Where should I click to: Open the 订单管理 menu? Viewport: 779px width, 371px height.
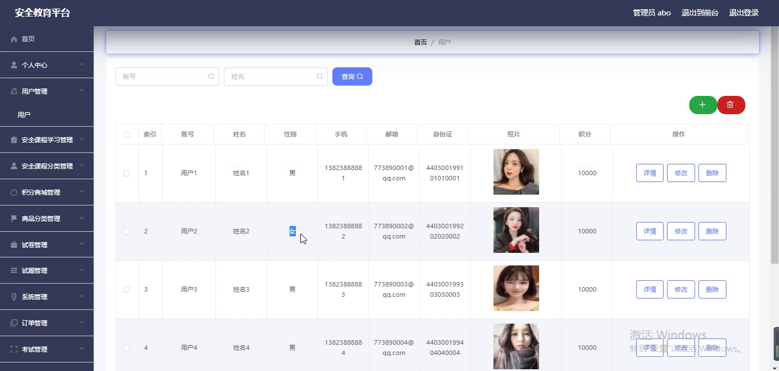point(47,323)
